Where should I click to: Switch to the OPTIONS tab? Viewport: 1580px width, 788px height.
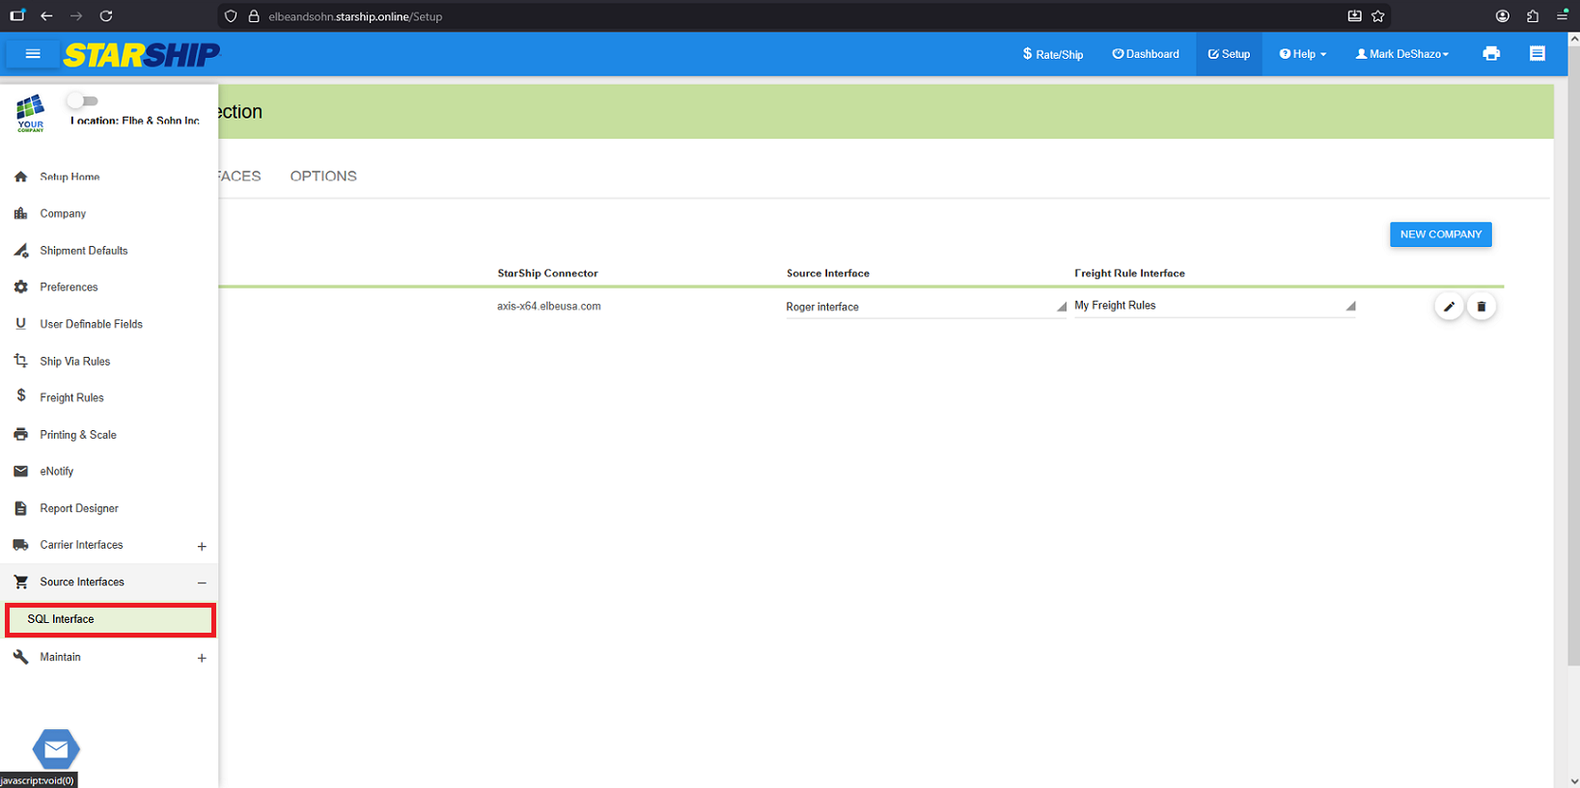pyautogui.click(x=323, y=177)
